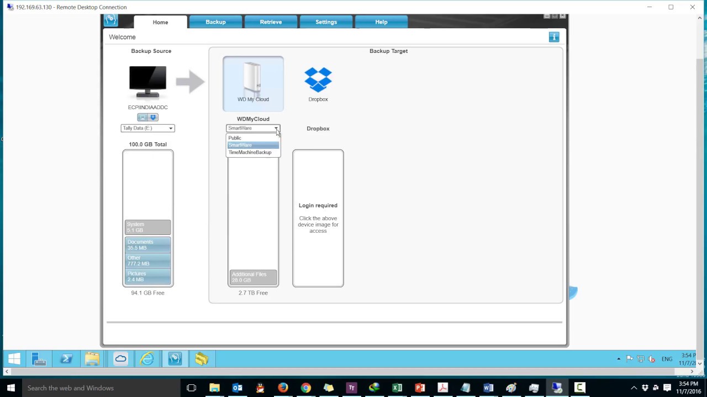The width and height of the screenshot is (707, 397).
Task: Open WD SmartWare icon in remote desktop taskbar
Action: [175, 359]
